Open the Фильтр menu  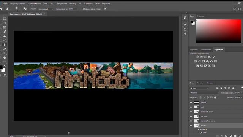point(73,3)
